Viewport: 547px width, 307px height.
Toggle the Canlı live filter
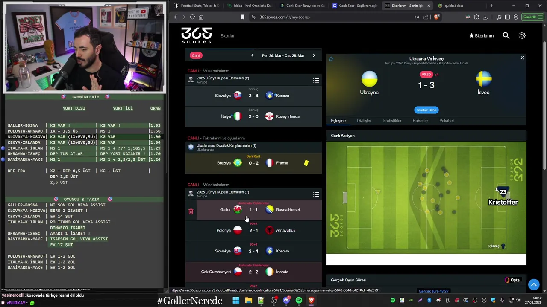[196, 55]
